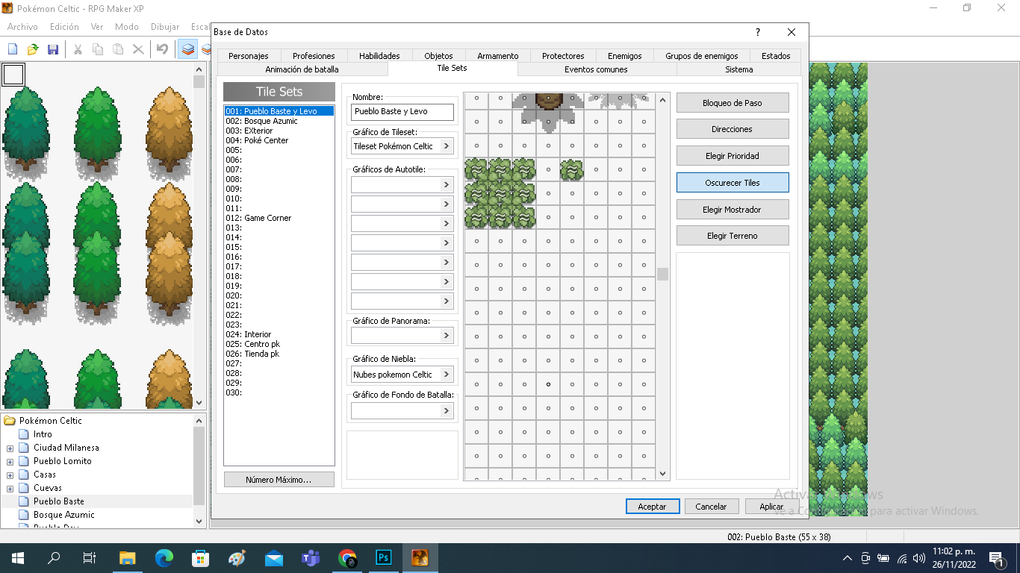1020x573 pixels.
Task: Open the Gráfico de Niebla picker arrow
Action: pos(447,375)
